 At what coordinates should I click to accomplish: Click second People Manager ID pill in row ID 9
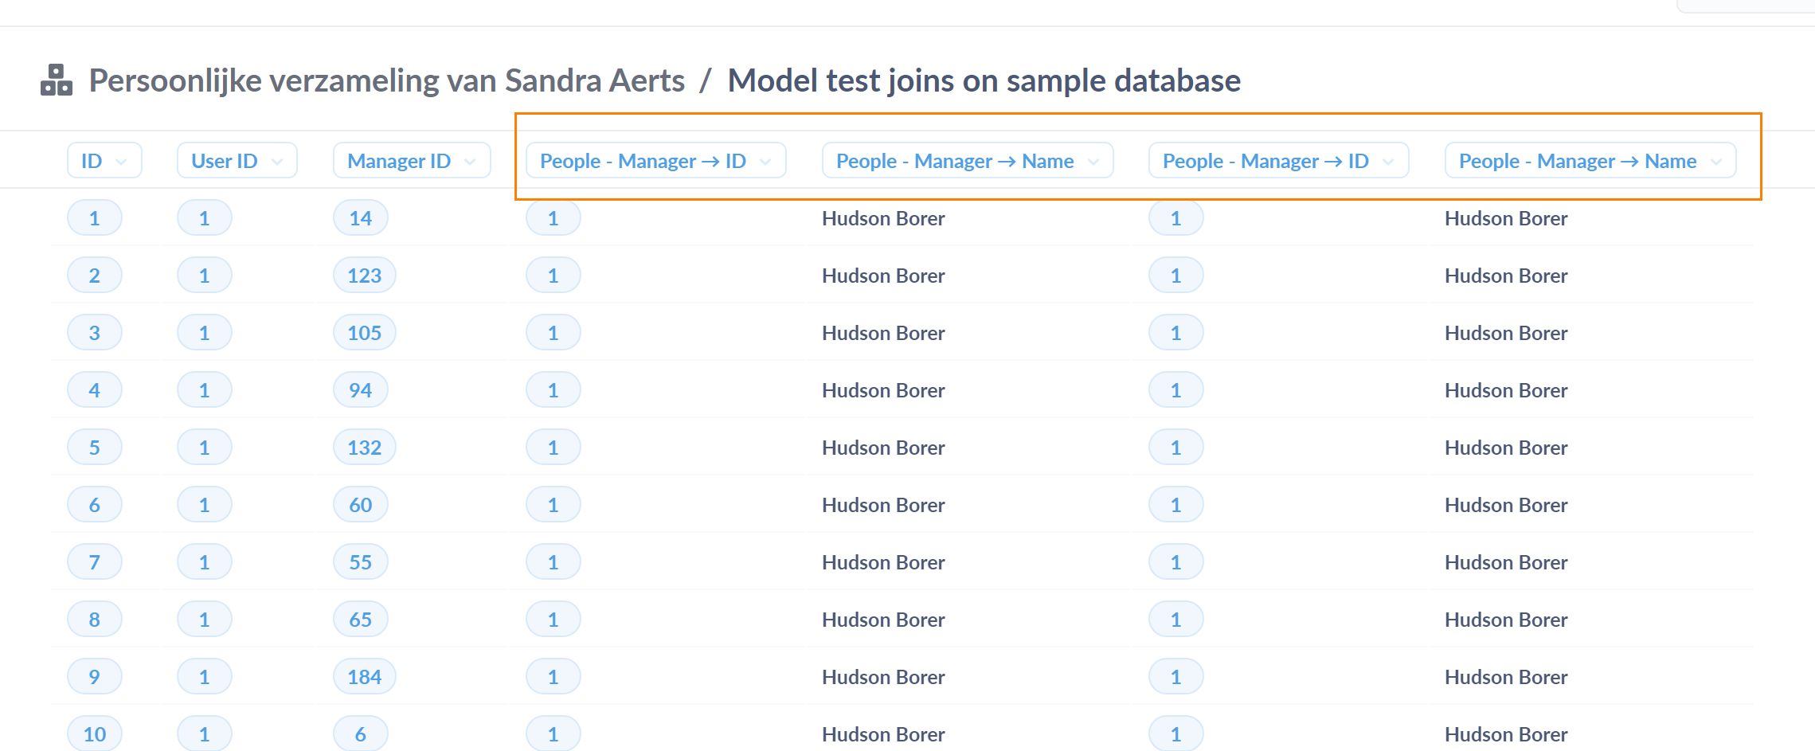click(x=1176, y=677)
